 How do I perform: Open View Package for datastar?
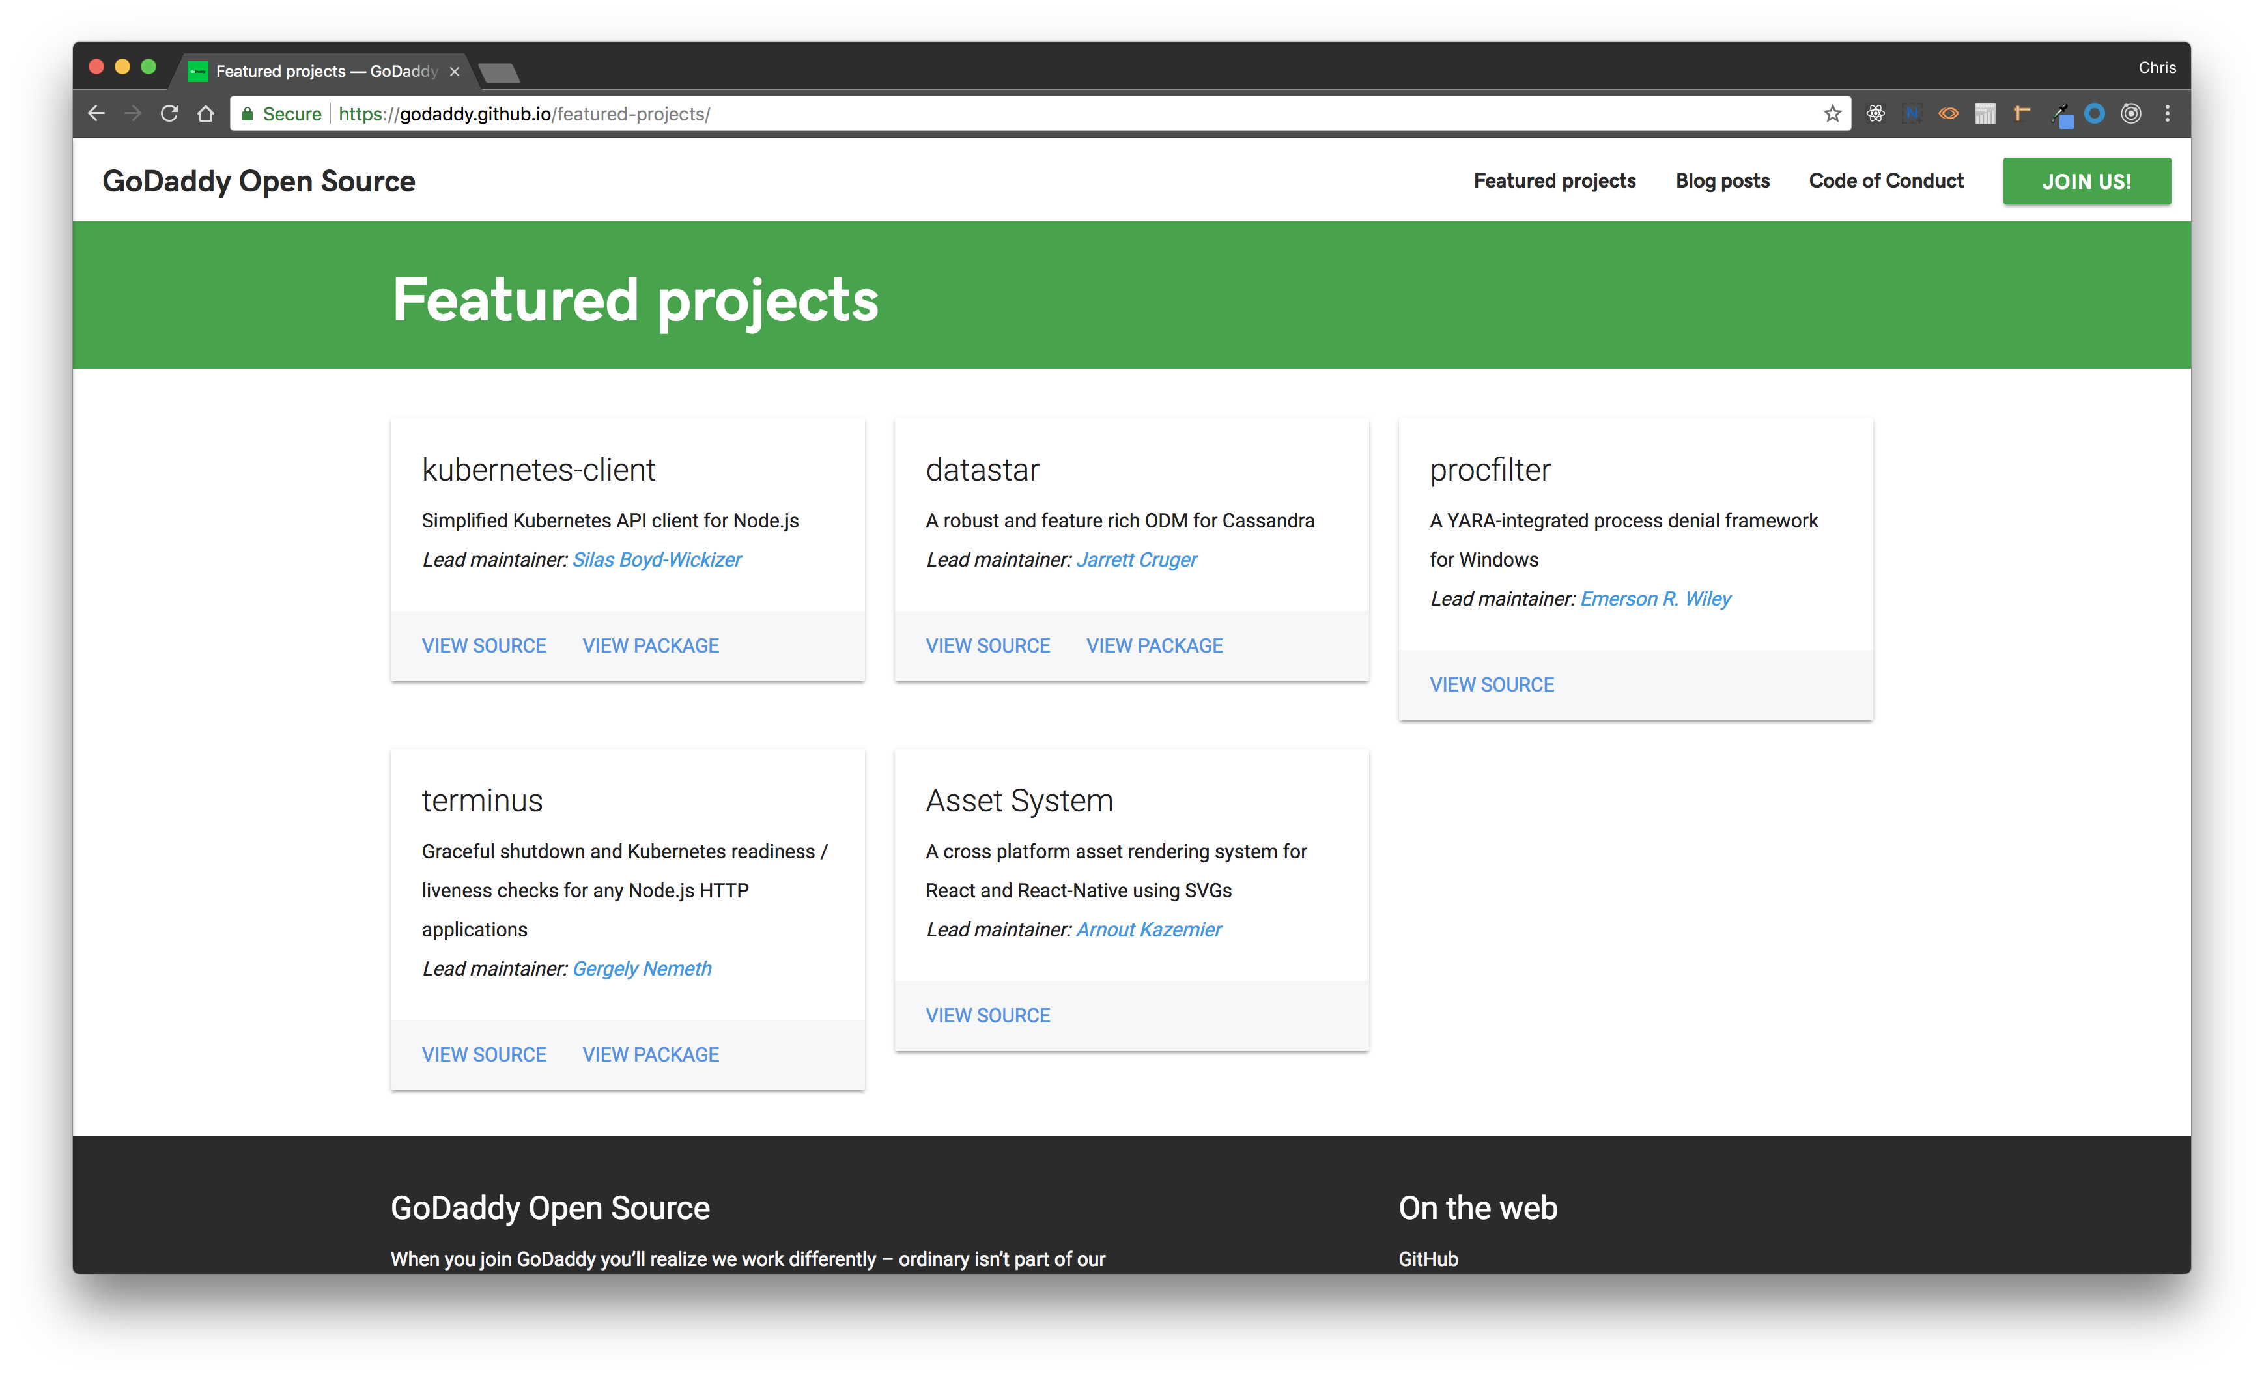coord(1154,646)
